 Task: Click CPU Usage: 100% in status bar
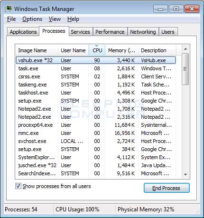tap(77, 209)
